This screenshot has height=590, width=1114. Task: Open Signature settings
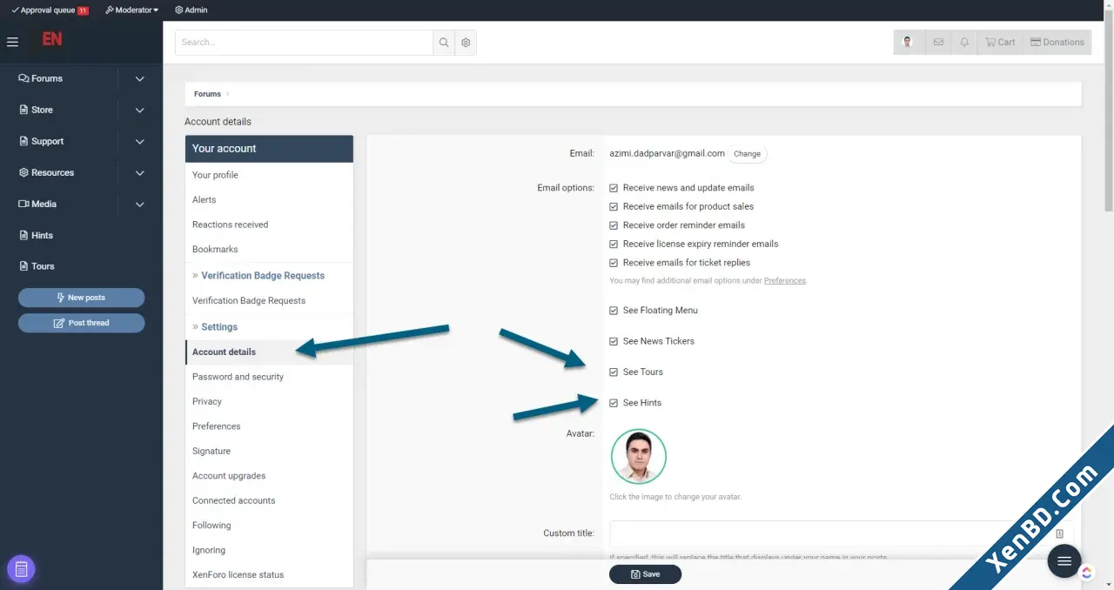tap(269, 452)
